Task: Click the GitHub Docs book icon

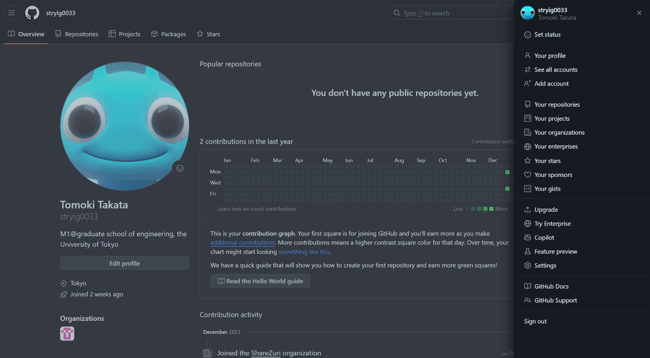Action: pos(527,286)
